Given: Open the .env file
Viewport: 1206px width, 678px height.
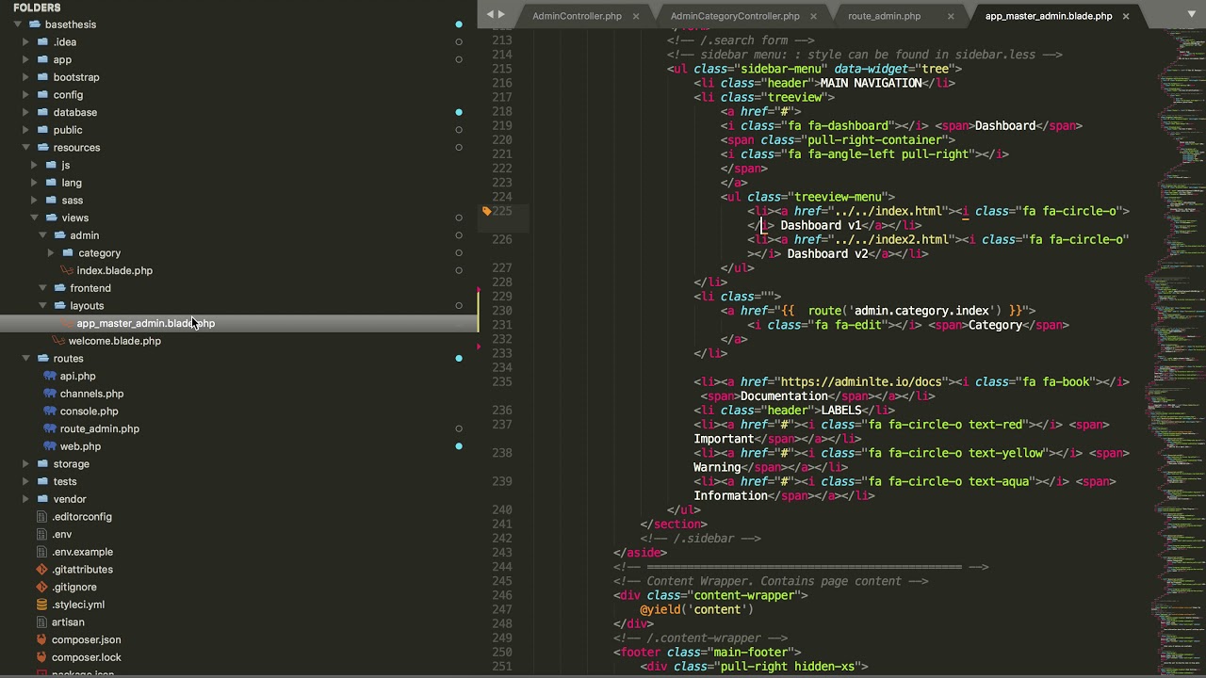Looking at the screenshot, I should (61, 534).
